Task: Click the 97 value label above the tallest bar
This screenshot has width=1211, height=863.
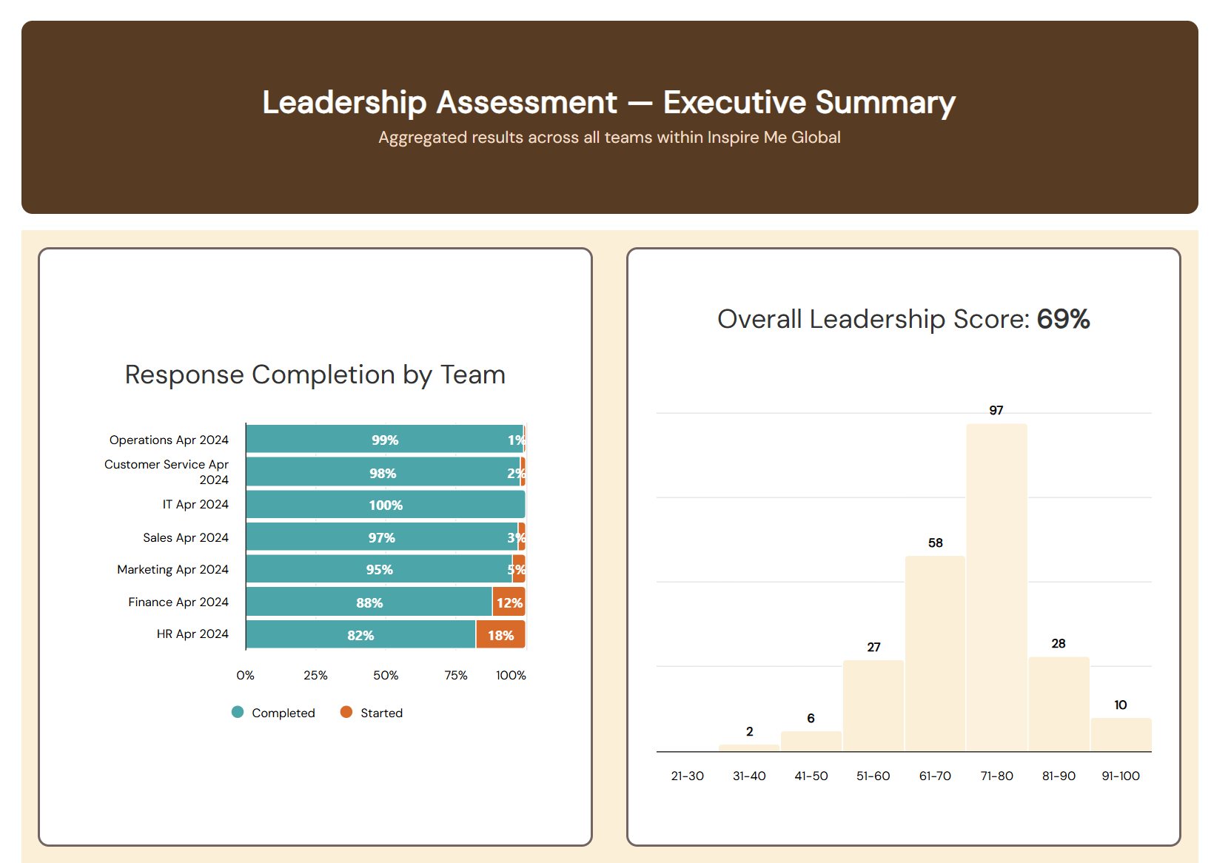Action: [996, 410]
